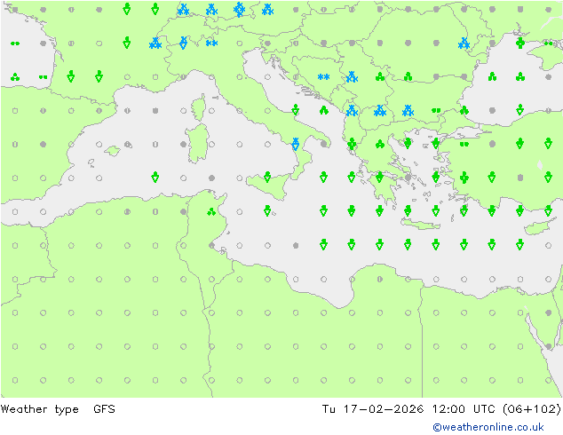Click the green rain symbol inside Tunisia
Viewport: 563px width, 435px height.
211,212
